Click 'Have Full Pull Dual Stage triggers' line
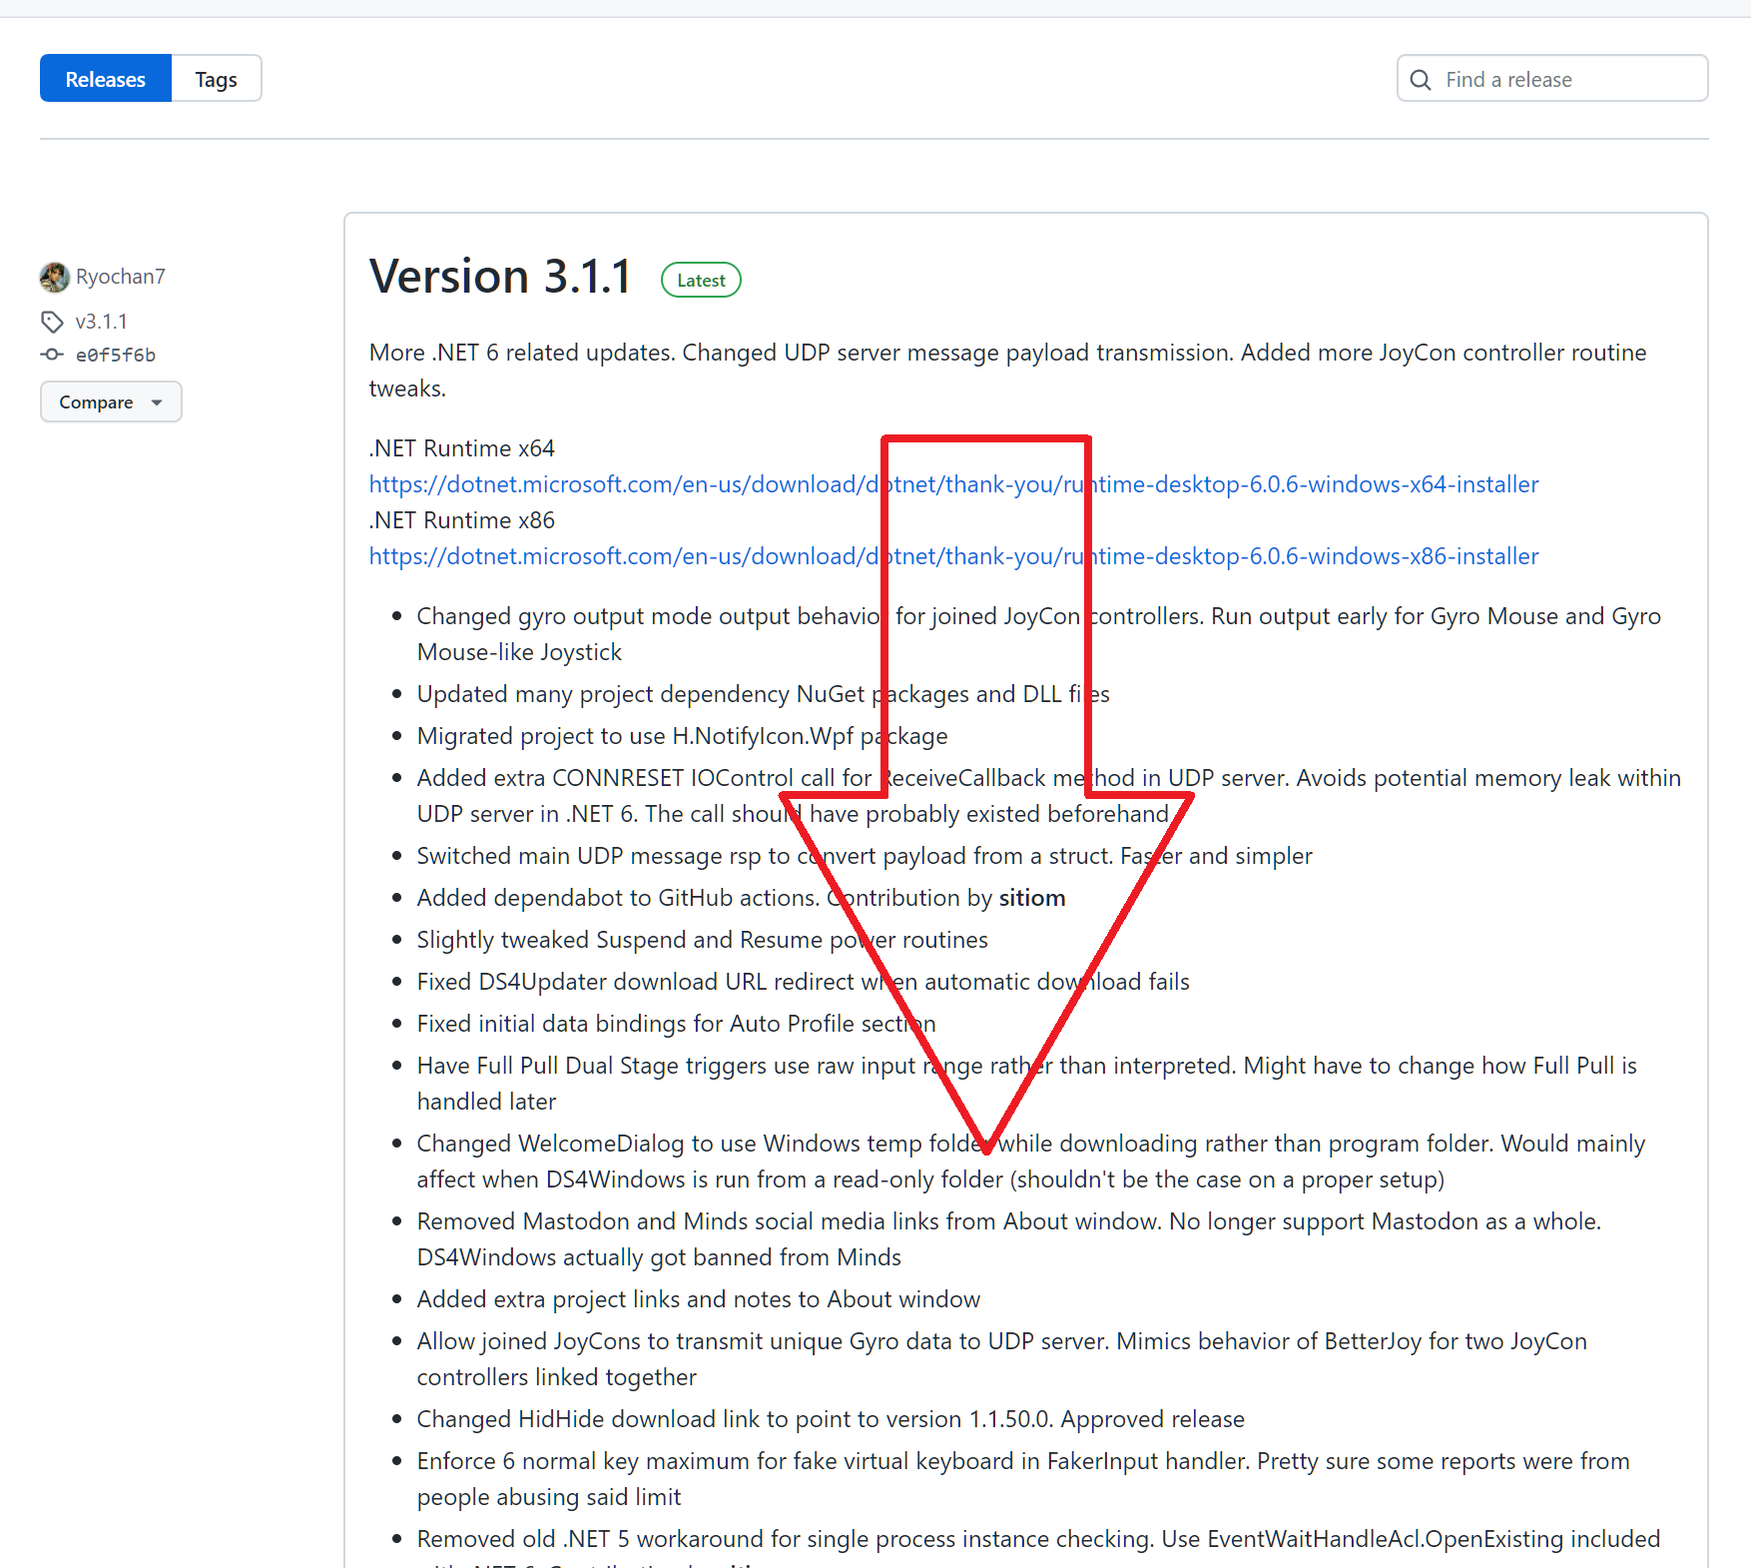Viewport: 1751px width, 1568px height. (x=1027, y=1084)
